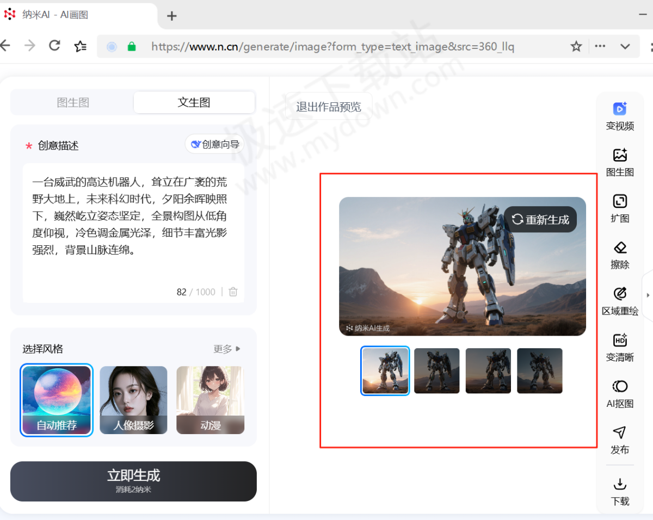Activate the AI抠图 (AI cutout) tool
Screen dimensions: 653x520
pyautogui.click(x=620, y=393)
